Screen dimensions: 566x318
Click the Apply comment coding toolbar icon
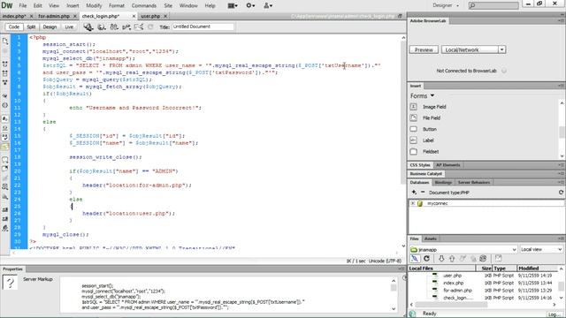click(5, 159)
